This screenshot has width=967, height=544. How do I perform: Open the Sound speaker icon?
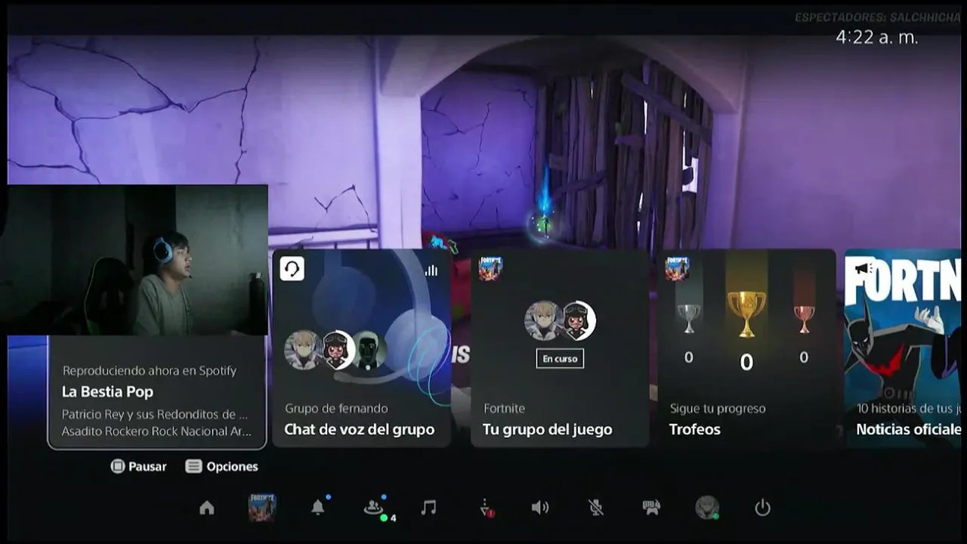pos(539,508)
